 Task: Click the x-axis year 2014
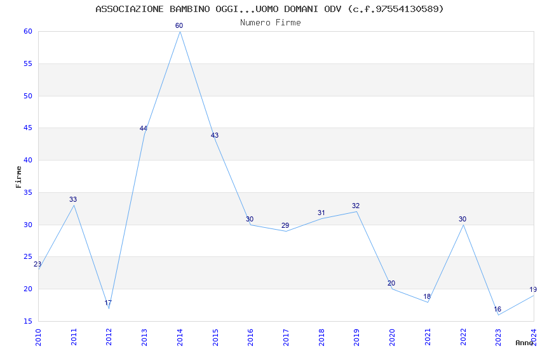pos(180,338)
